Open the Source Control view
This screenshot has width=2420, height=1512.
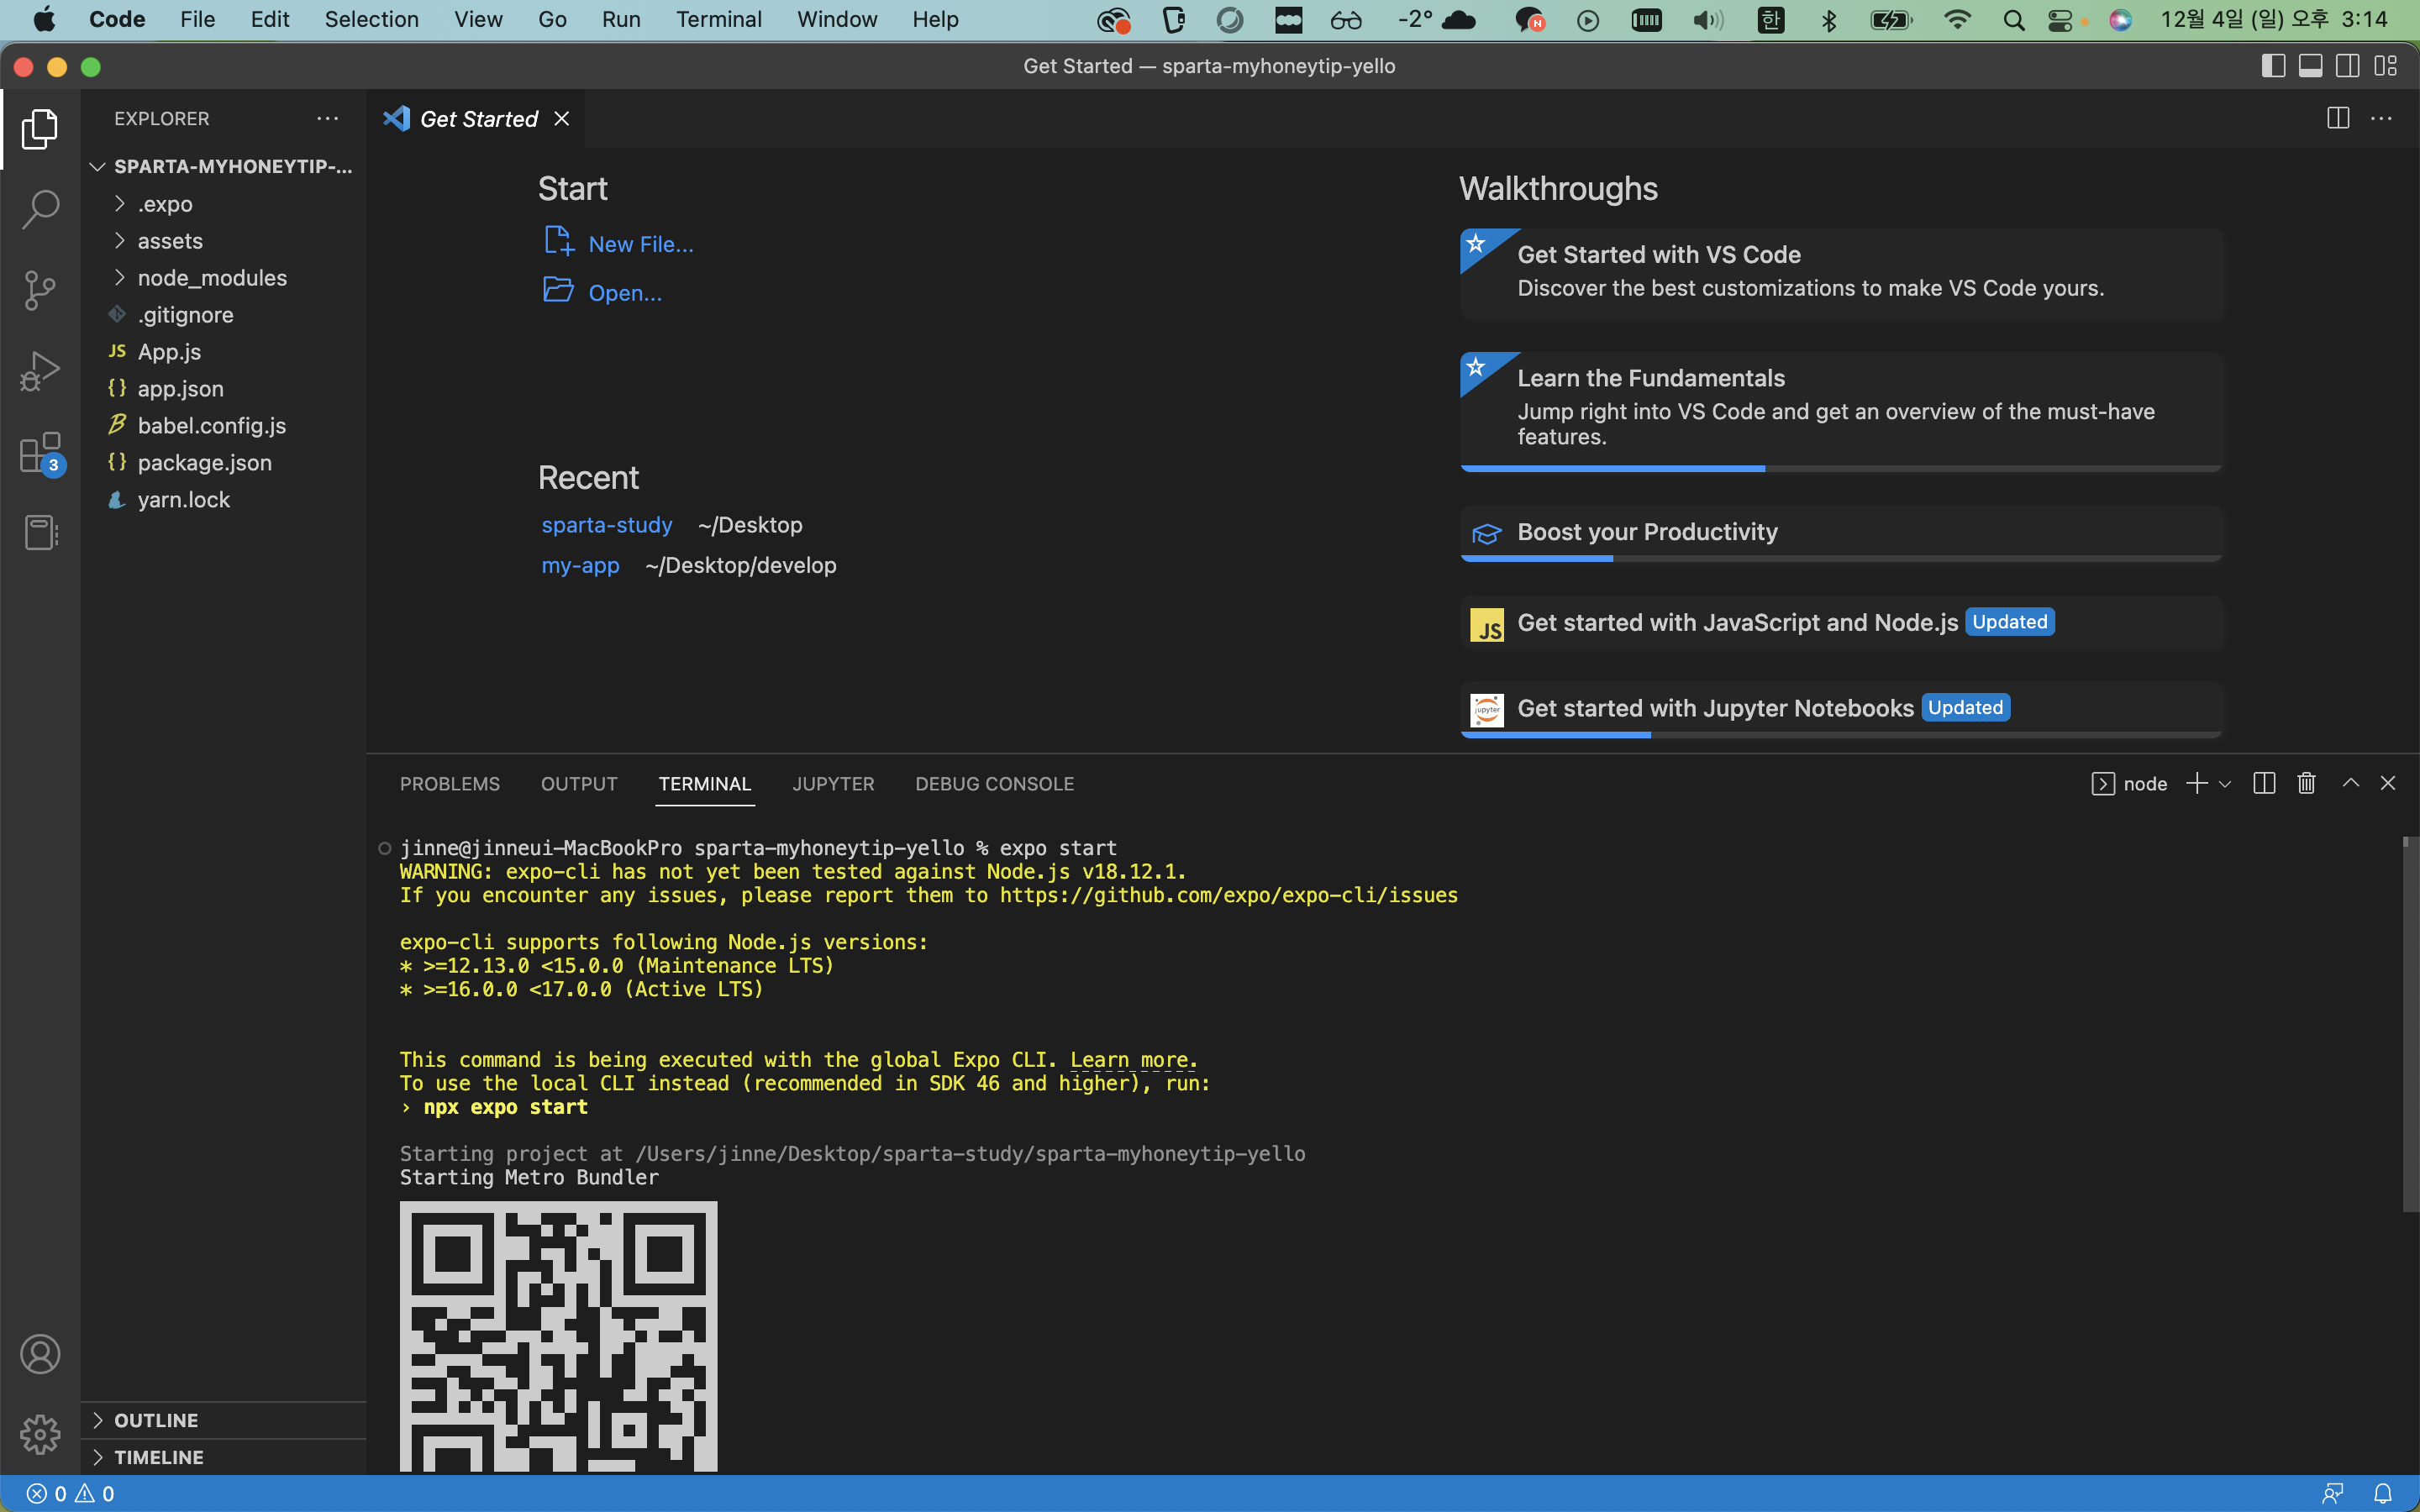(x=40, y=291)
